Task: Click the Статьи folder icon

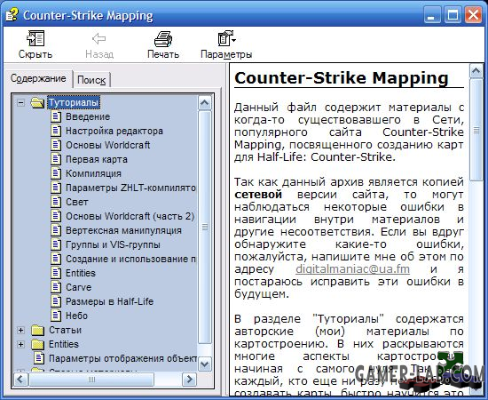Action: click(x=37, y=330)
